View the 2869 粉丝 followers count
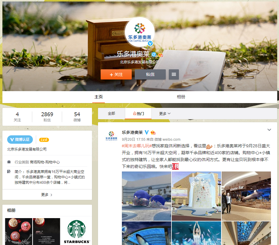Image resolution: width=279 pixels, height=245 pixels. (x=47, y=117)
